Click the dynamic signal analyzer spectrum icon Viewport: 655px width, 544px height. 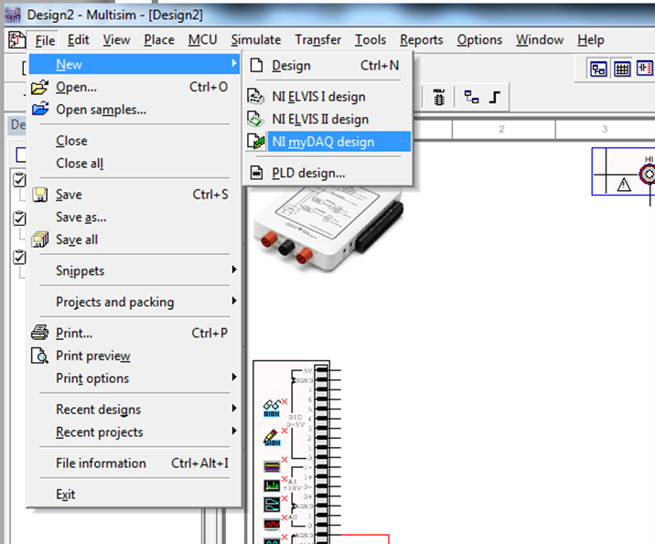(x=272, y=485)
